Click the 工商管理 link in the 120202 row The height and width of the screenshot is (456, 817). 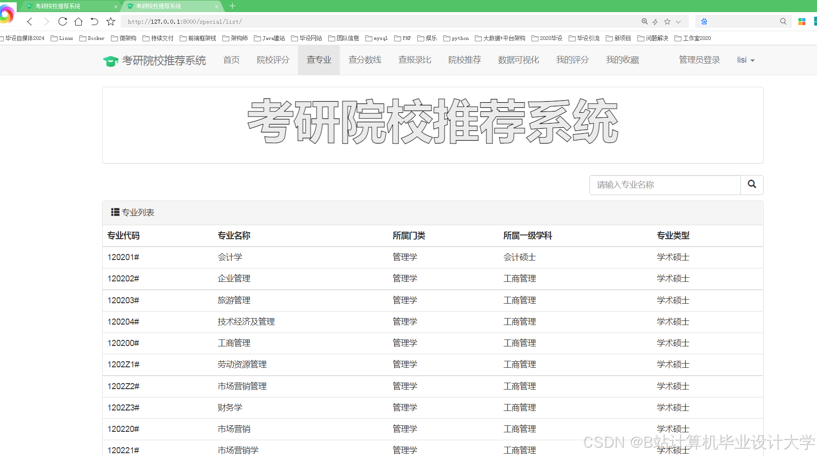519,278
